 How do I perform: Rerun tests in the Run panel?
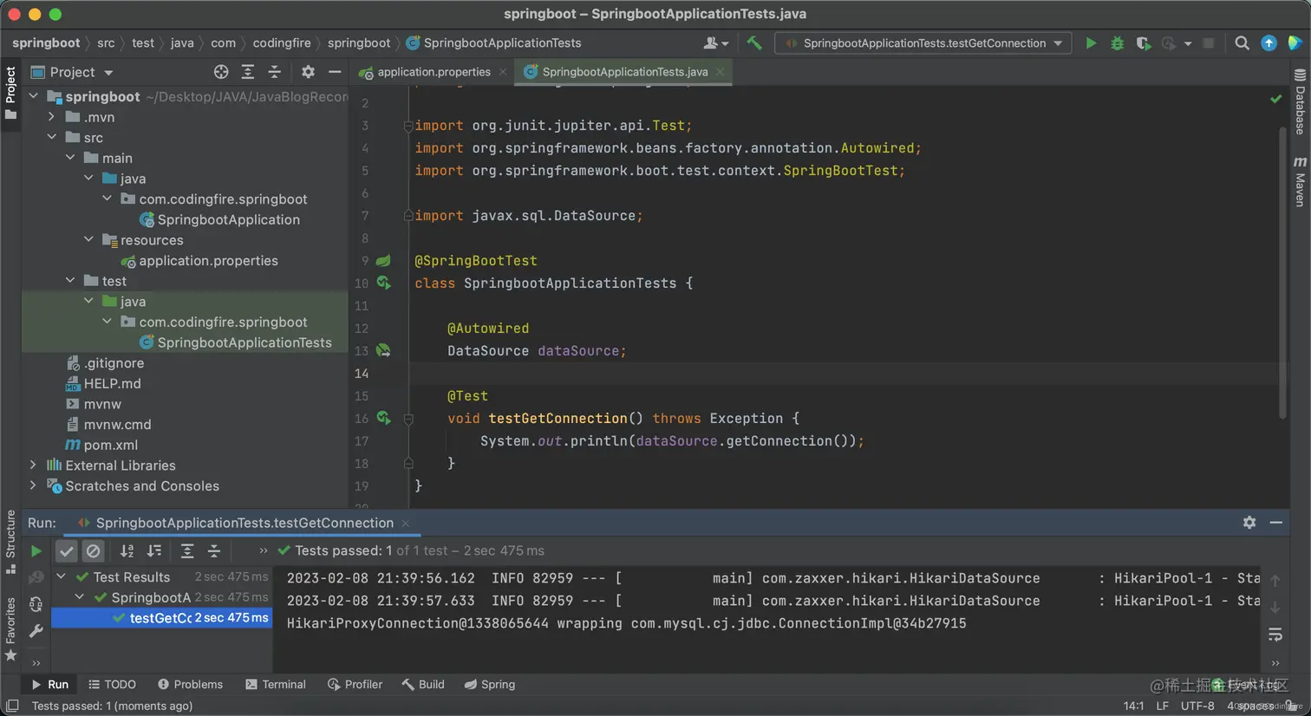tap(36, 550)
